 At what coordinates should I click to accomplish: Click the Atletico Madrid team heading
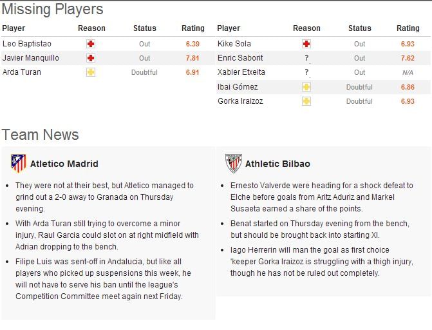point(64,164)
